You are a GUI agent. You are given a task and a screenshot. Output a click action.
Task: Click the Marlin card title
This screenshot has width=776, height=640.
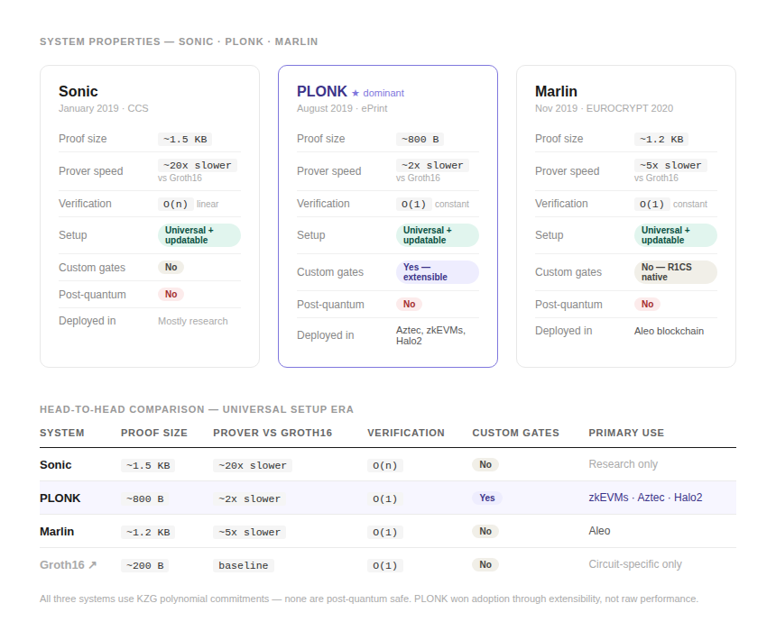[556, 91]
